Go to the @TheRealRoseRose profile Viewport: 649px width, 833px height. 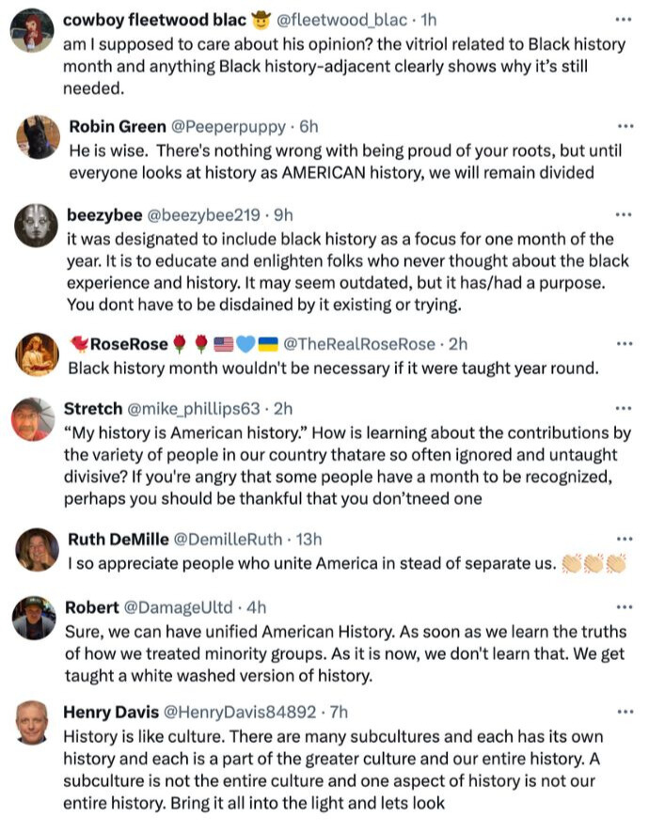click(359, 344)
